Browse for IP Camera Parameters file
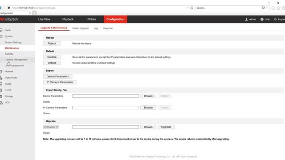This screenshot has height=160, width=285. point(148,108)
